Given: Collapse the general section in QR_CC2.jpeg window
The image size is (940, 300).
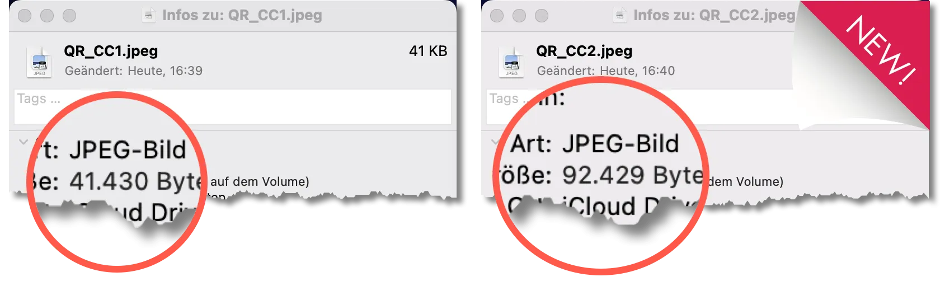Looking at the screenshot, I should [x=495, y=142].
